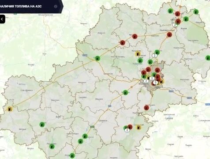Image resolution: width=210 pixels, height=159 pixels.
Task: Open the '2' cluster badge north of the city
Action: [x=154, y=56]
